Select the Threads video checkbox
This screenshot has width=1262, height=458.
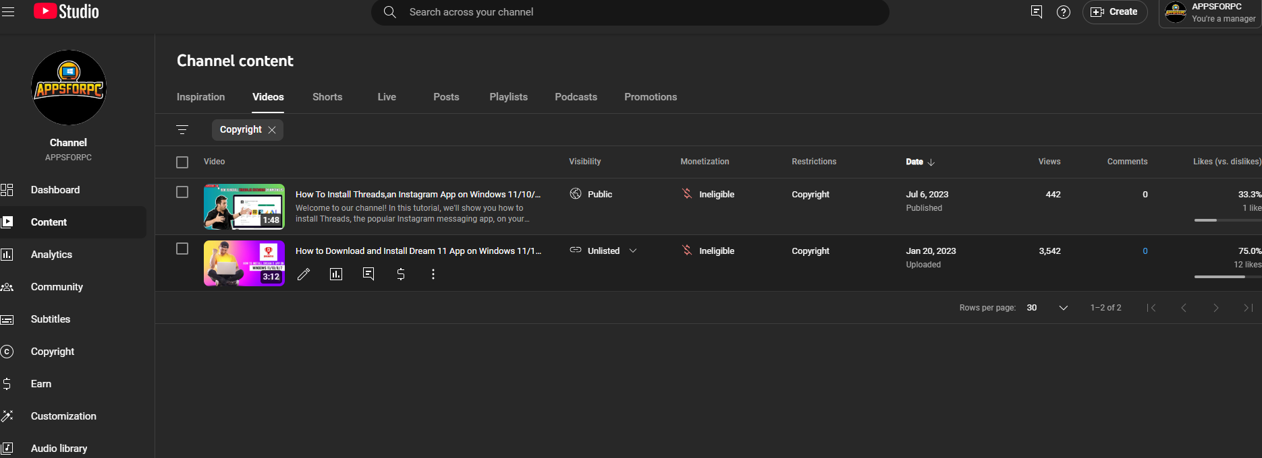point(182,192)
